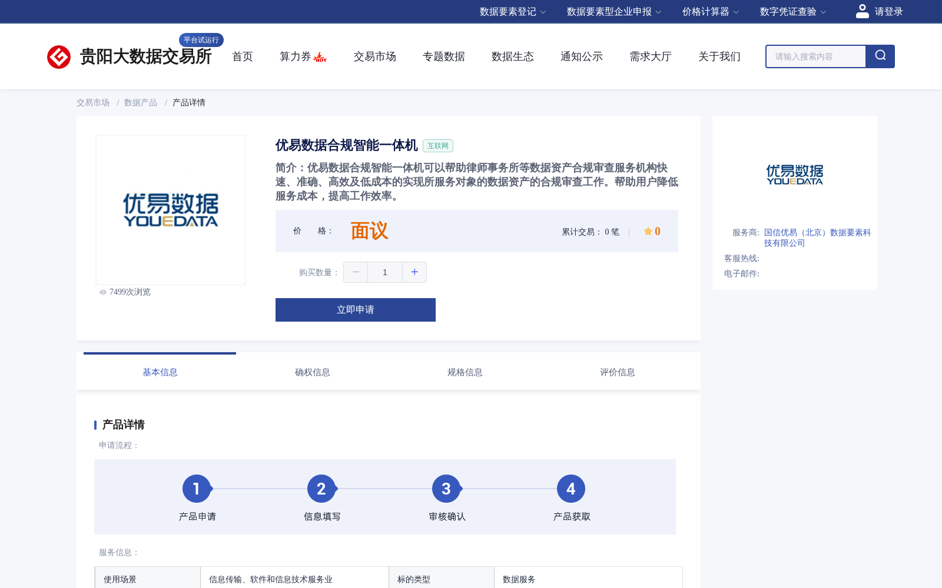Click table cell 标的类型
Image resolution: width=942 pixels, height=588 pixels.
(x=442, y=579)
